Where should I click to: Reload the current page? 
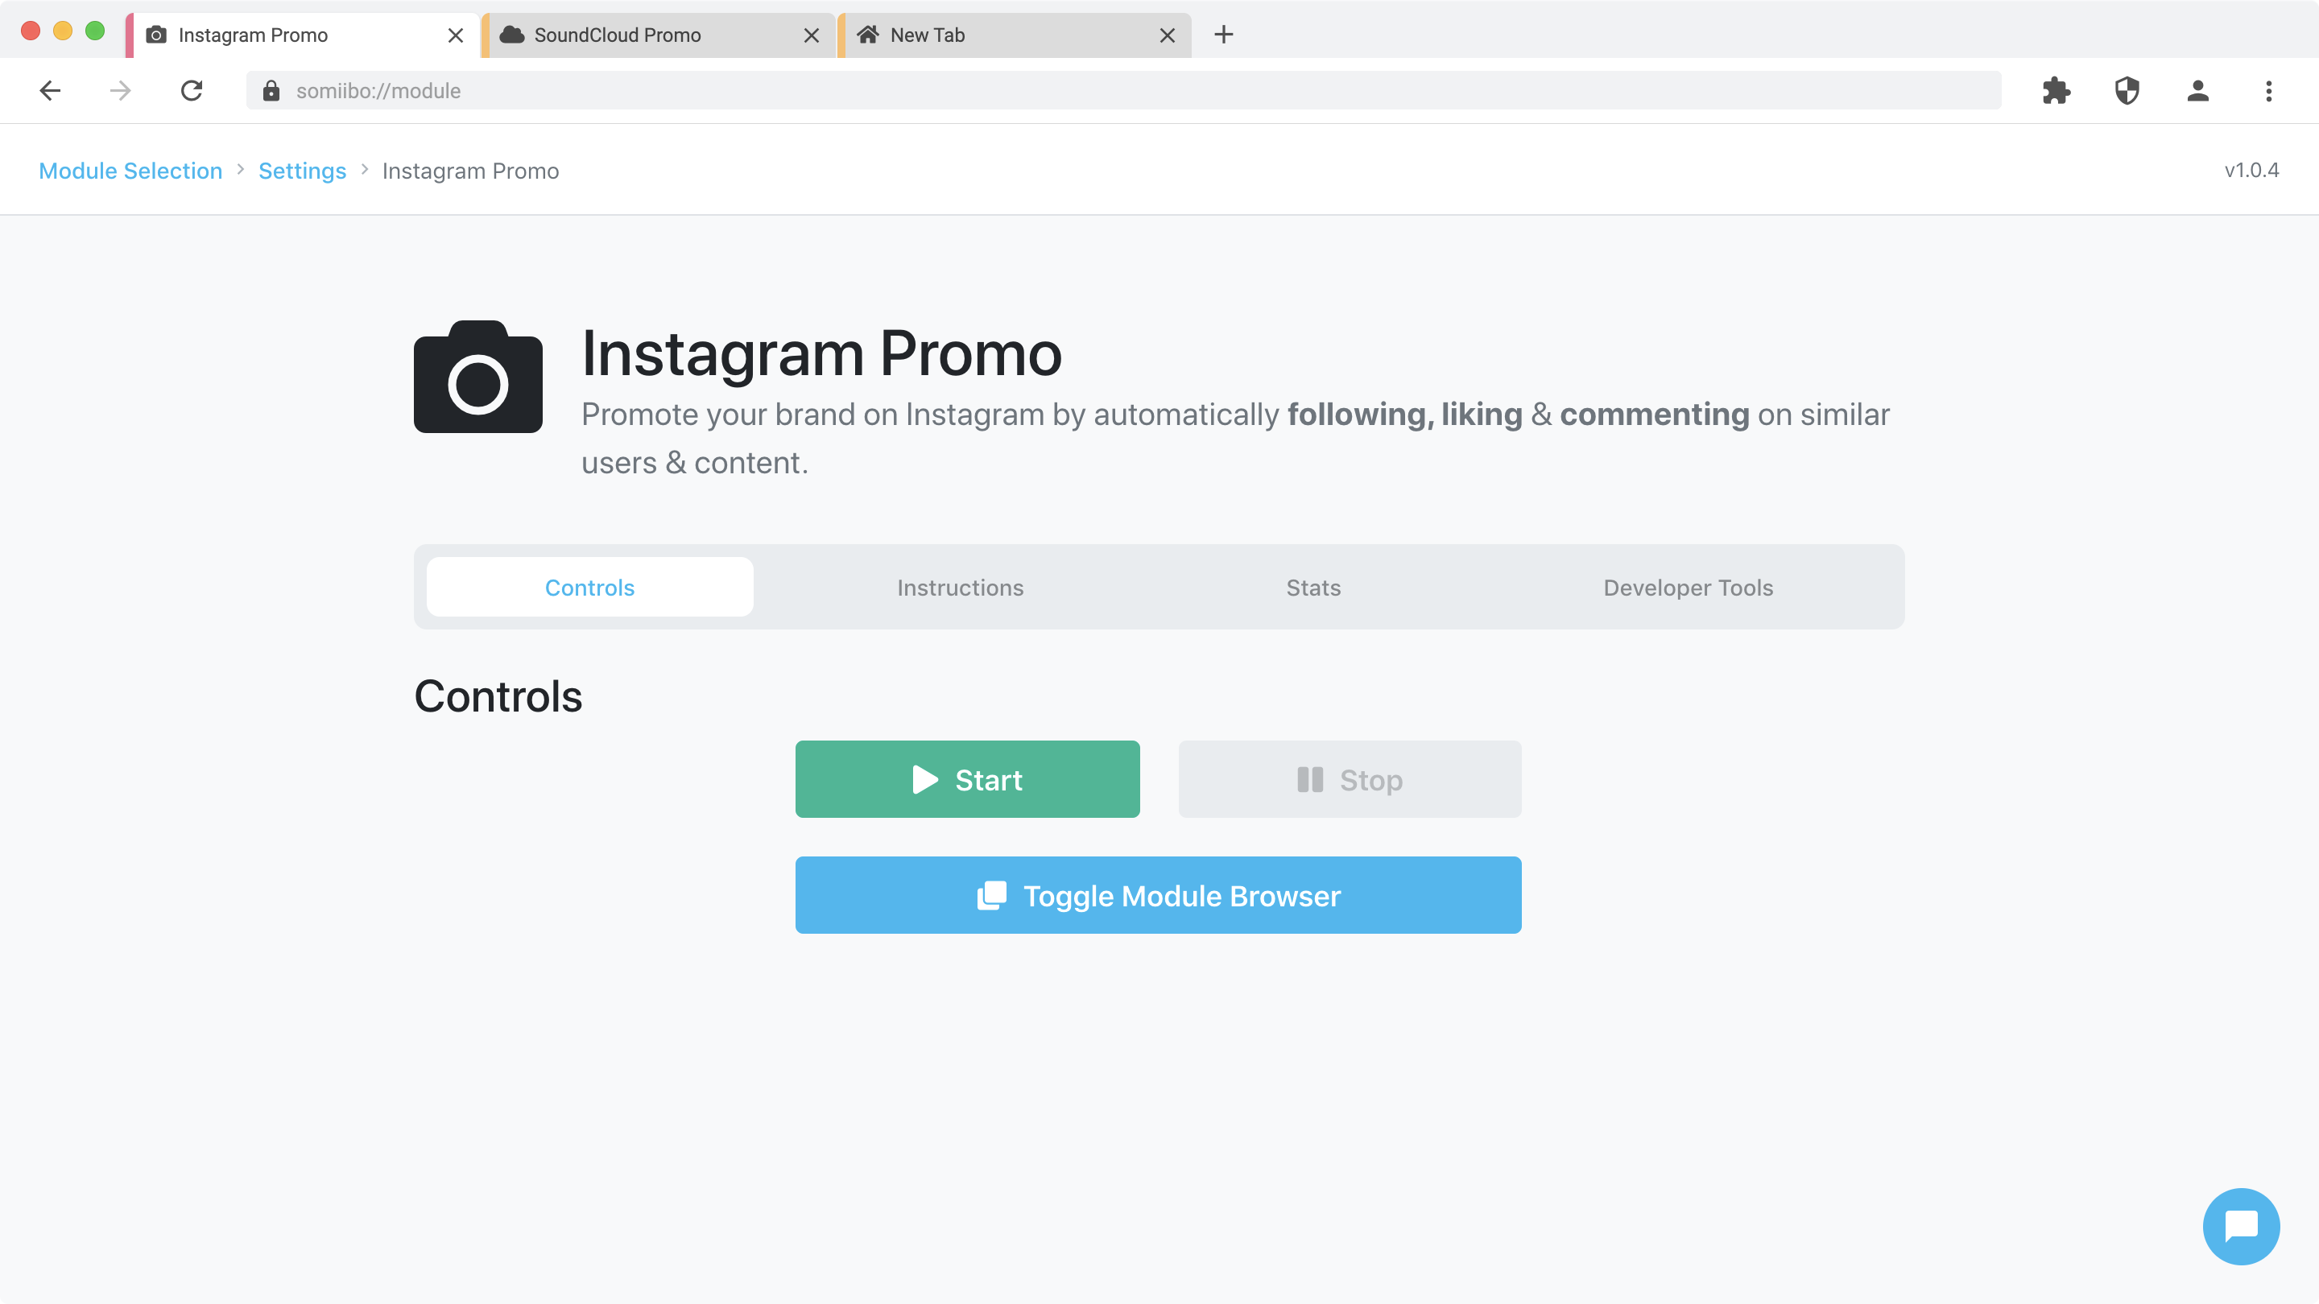pyautogui.click(x=192, y=91)
